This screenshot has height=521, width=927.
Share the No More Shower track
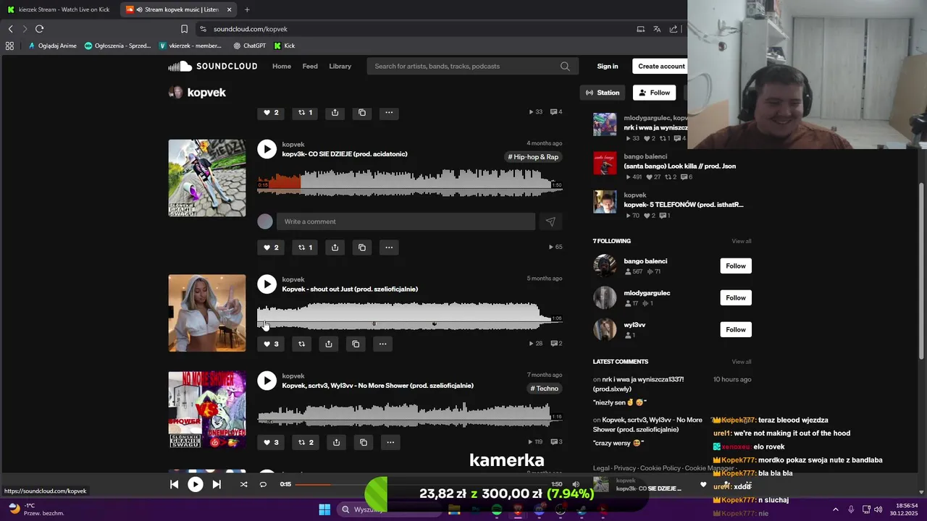pos(336,442)
